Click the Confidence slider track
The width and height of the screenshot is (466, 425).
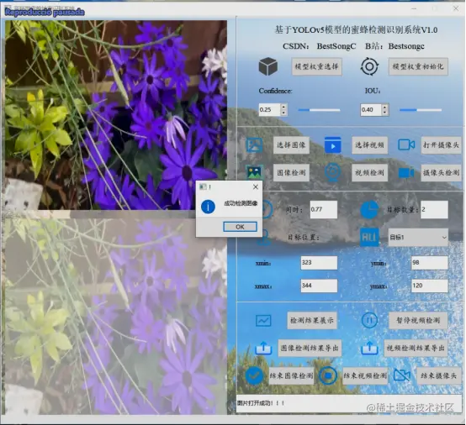[319, 110]
